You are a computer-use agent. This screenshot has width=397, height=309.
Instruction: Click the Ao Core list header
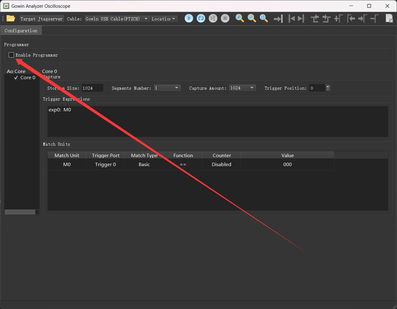[x=16, y=71]
